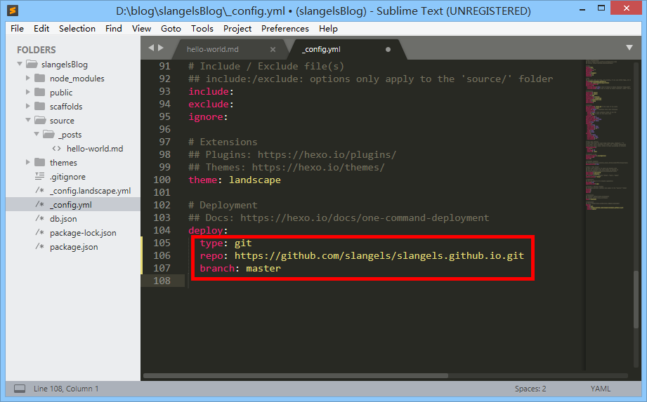Open the Selection menu
The image size is (647, 402).
point(77,29)
